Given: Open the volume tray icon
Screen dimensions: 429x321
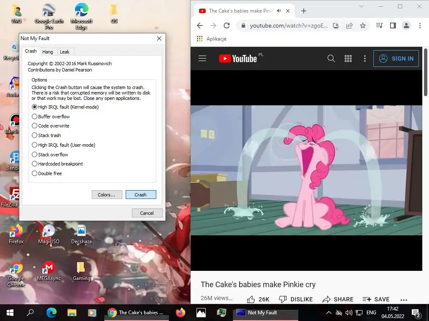Looking at the screenshot, I should coord(349,313).
